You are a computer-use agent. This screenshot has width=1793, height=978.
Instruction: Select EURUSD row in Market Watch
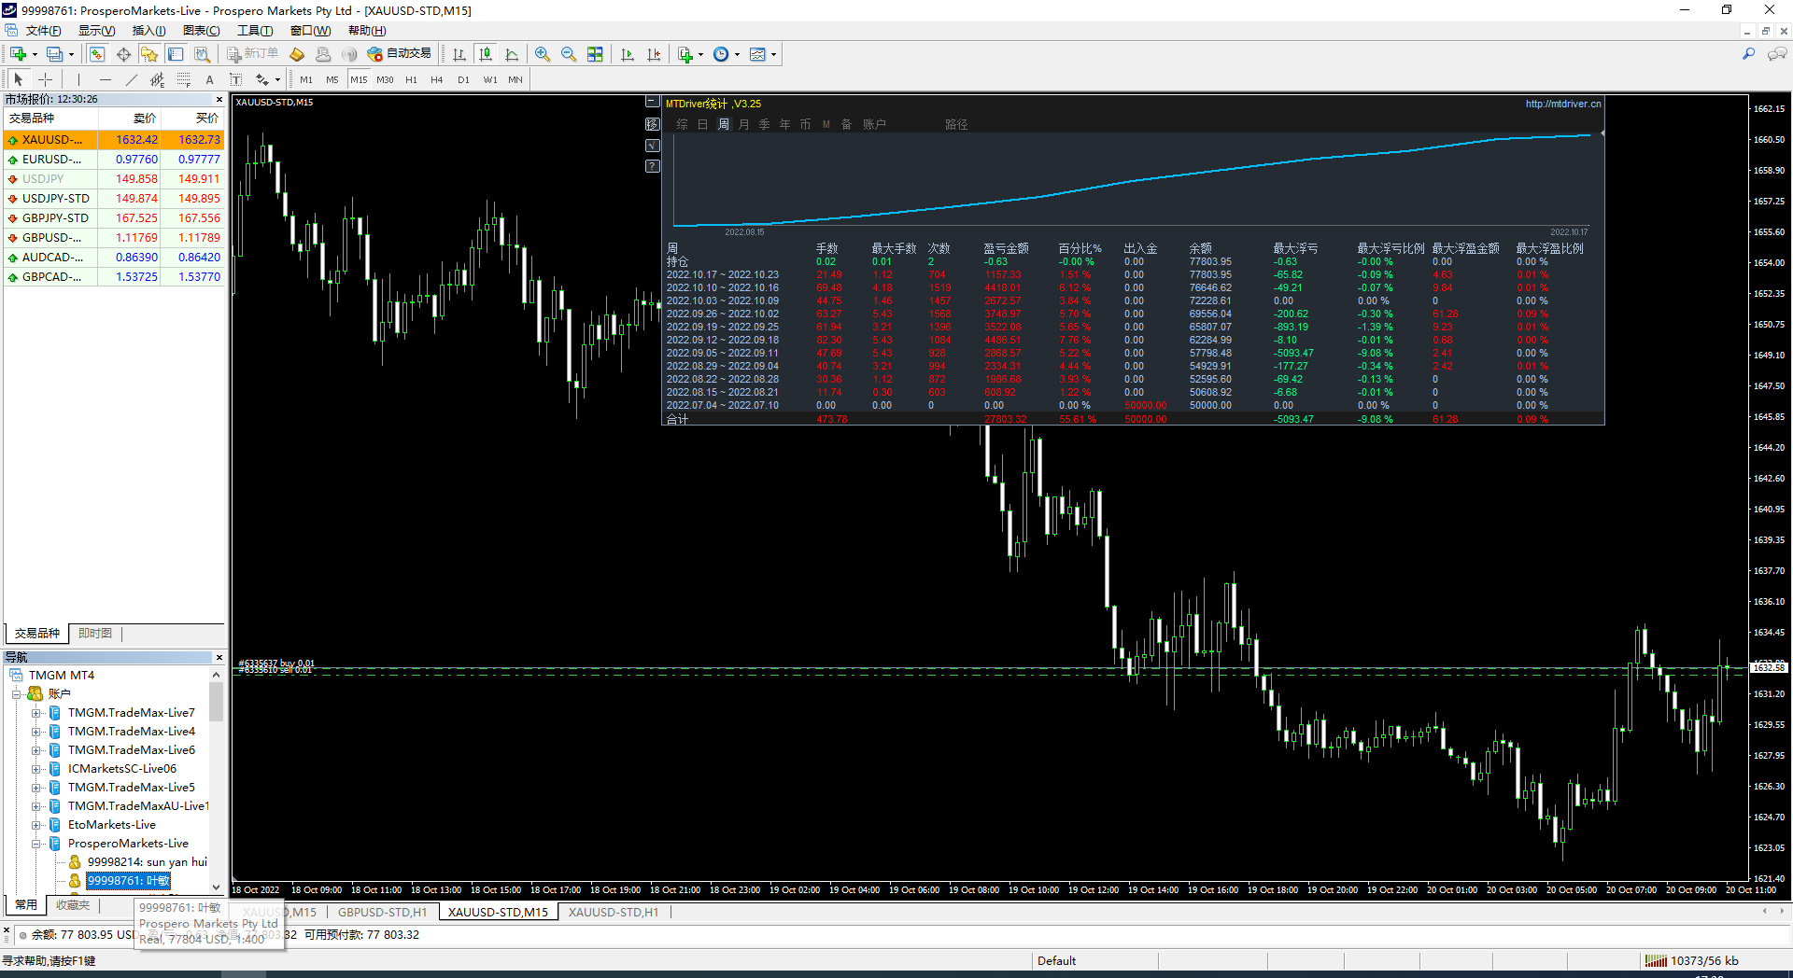coord(114,160)
